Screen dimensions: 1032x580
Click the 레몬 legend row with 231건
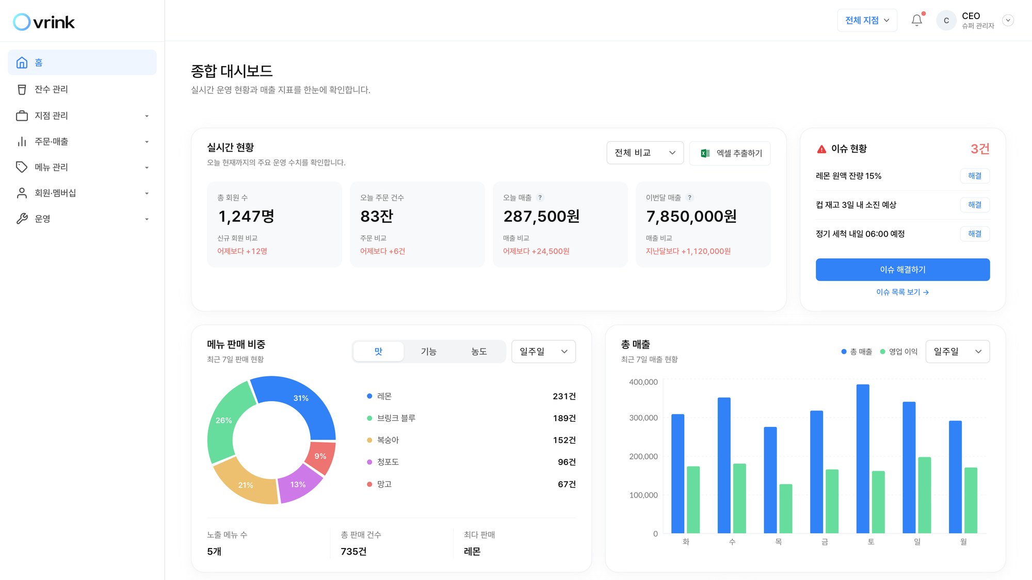pos(471,396)
